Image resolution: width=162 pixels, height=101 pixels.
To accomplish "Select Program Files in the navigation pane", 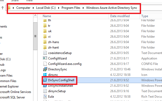I will coord(6,76).
